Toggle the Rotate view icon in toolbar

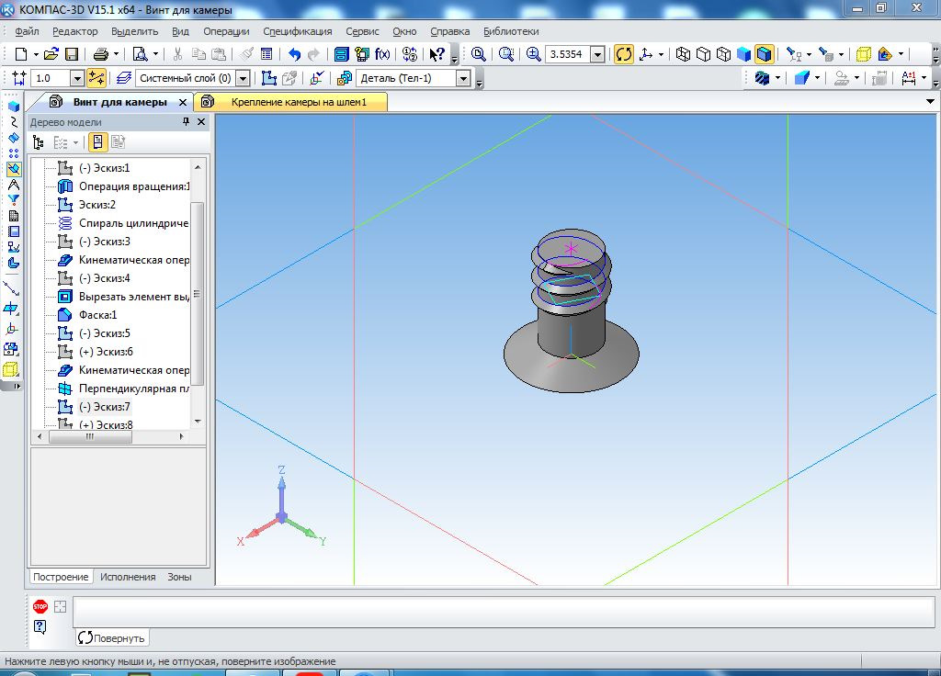624,54
